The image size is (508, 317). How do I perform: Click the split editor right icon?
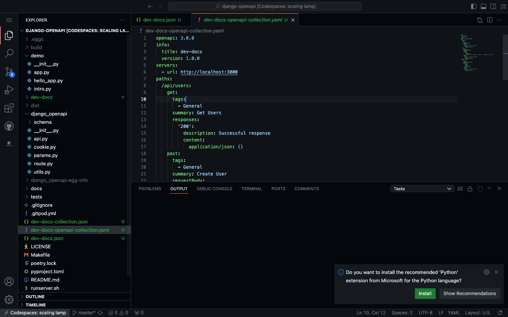point(490,20)
